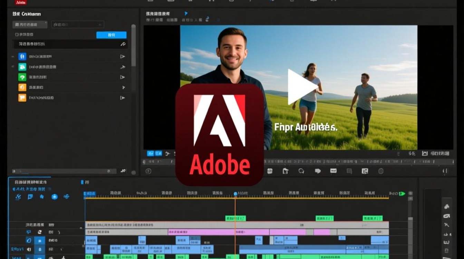Open the yellow flag icon in the fifth list row
The width and height of the screenshot is (464, 259).
(x=22, y=98)
